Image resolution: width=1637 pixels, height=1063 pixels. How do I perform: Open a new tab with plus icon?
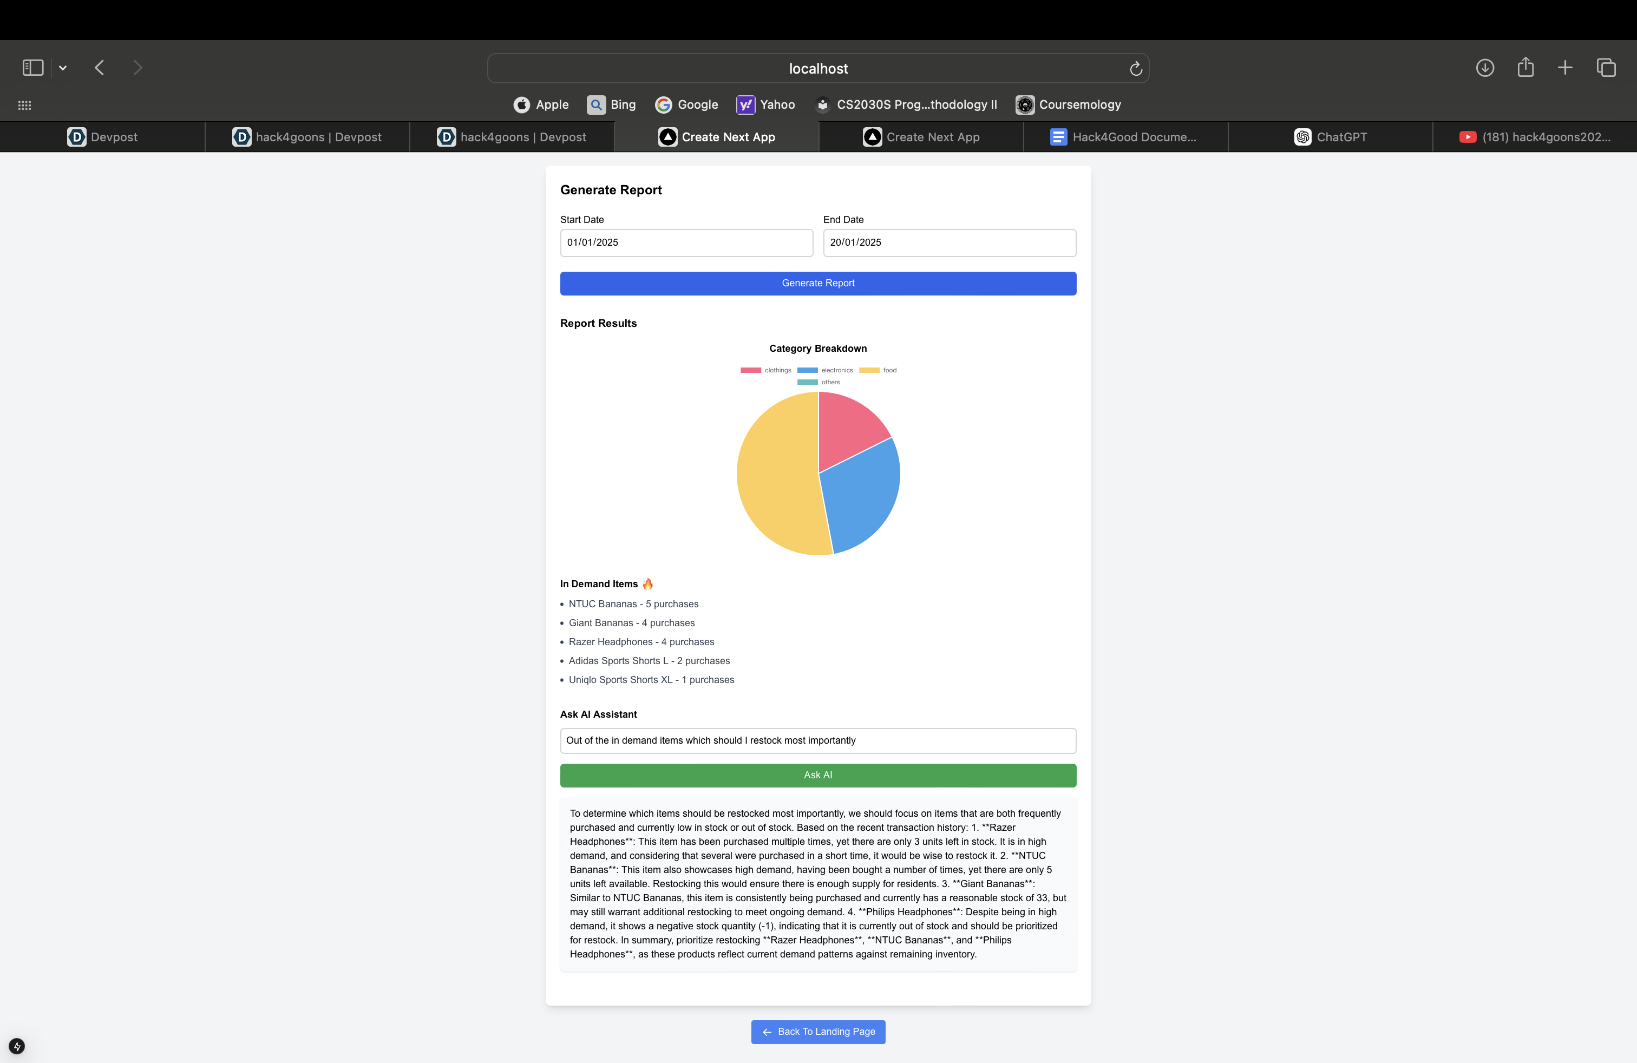[1566, 67]
